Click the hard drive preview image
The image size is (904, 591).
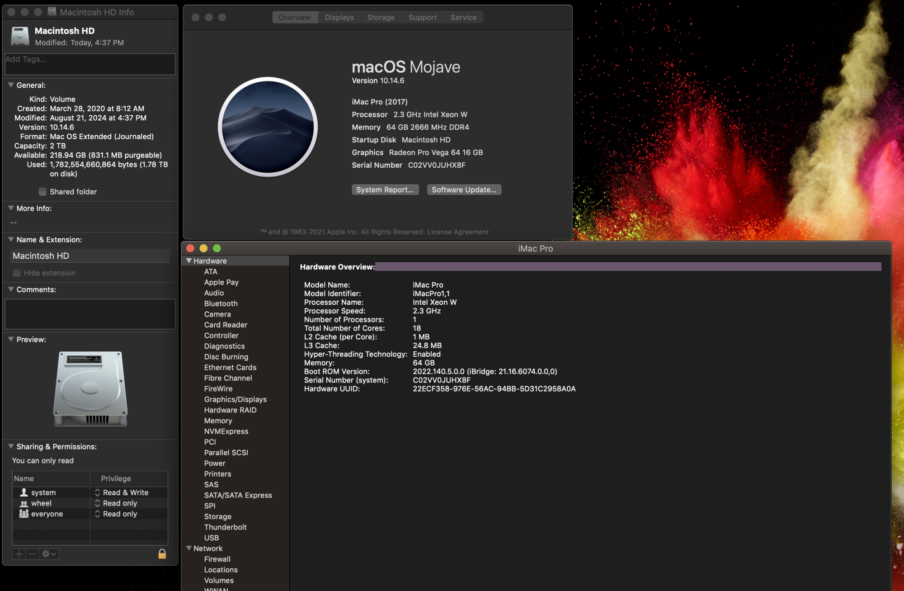90,389
